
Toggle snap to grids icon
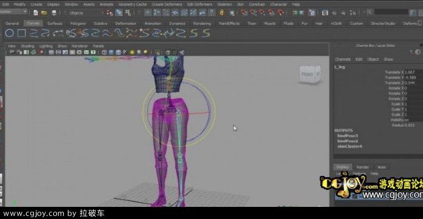tap(244, 13)
